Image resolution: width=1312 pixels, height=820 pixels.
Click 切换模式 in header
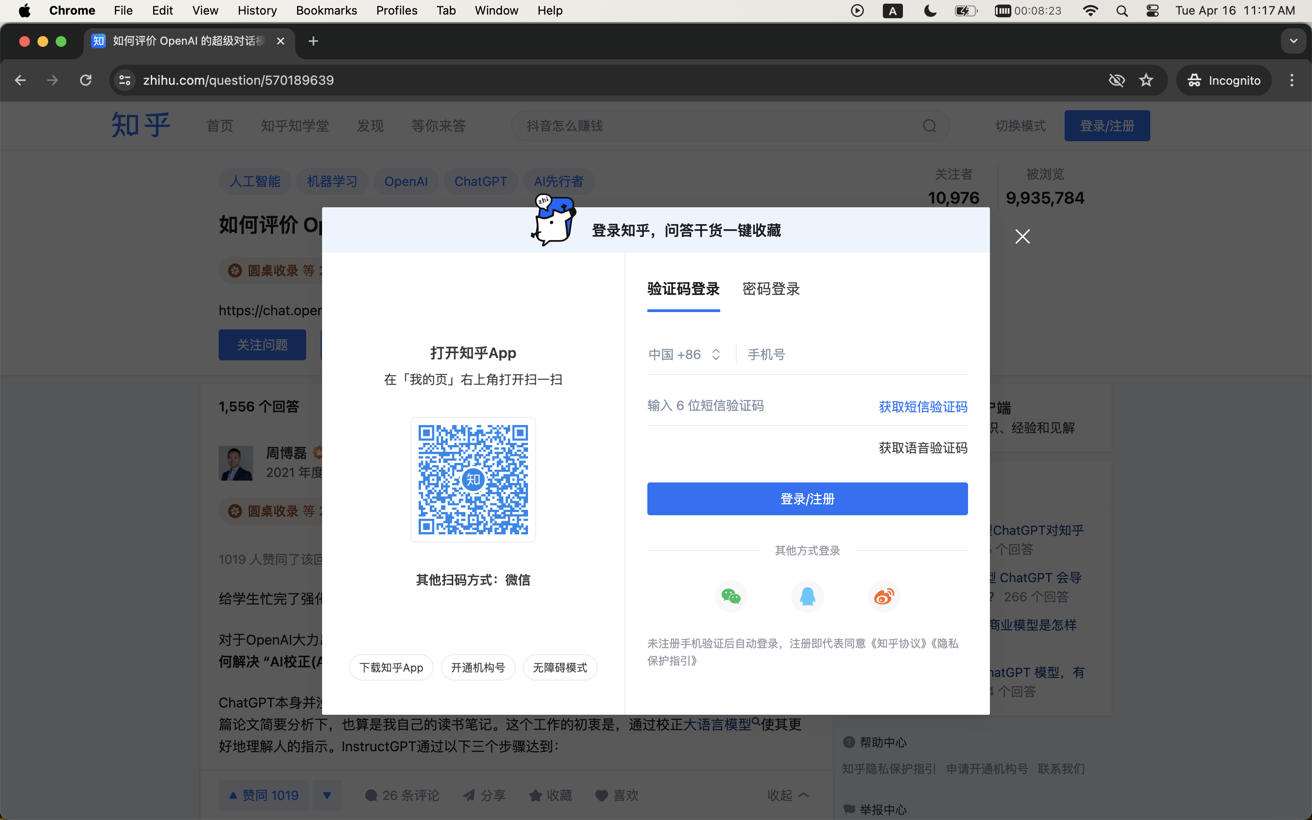pyautogui.click(x=1020, y=126)
